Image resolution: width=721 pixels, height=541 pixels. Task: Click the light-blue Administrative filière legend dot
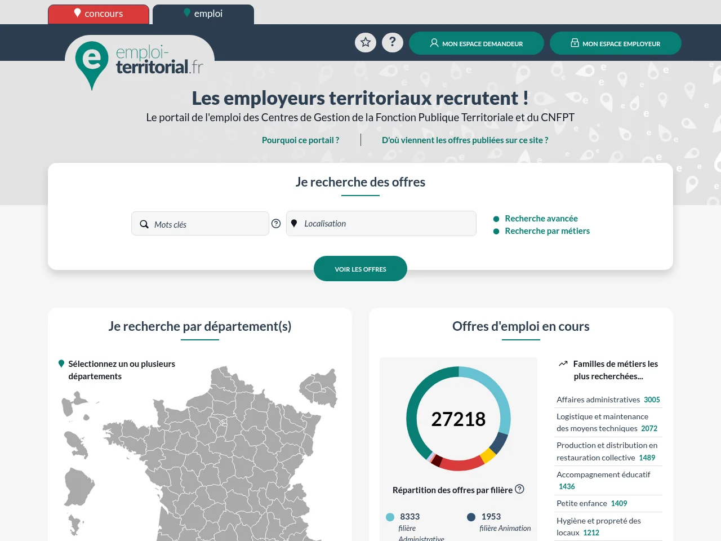point(390,517)
